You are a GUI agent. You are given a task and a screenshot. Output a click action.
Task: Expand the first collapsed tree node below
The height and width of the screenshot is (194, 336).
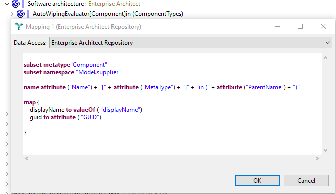[x=7, y=114]
